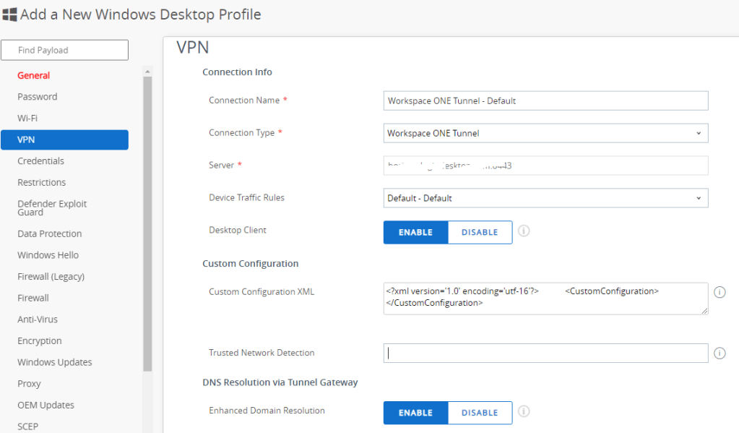Image resolution: width=739 pixels, height=433 pixels.
Task: Disable the Desktop Client option
Action: pos(480,232)
